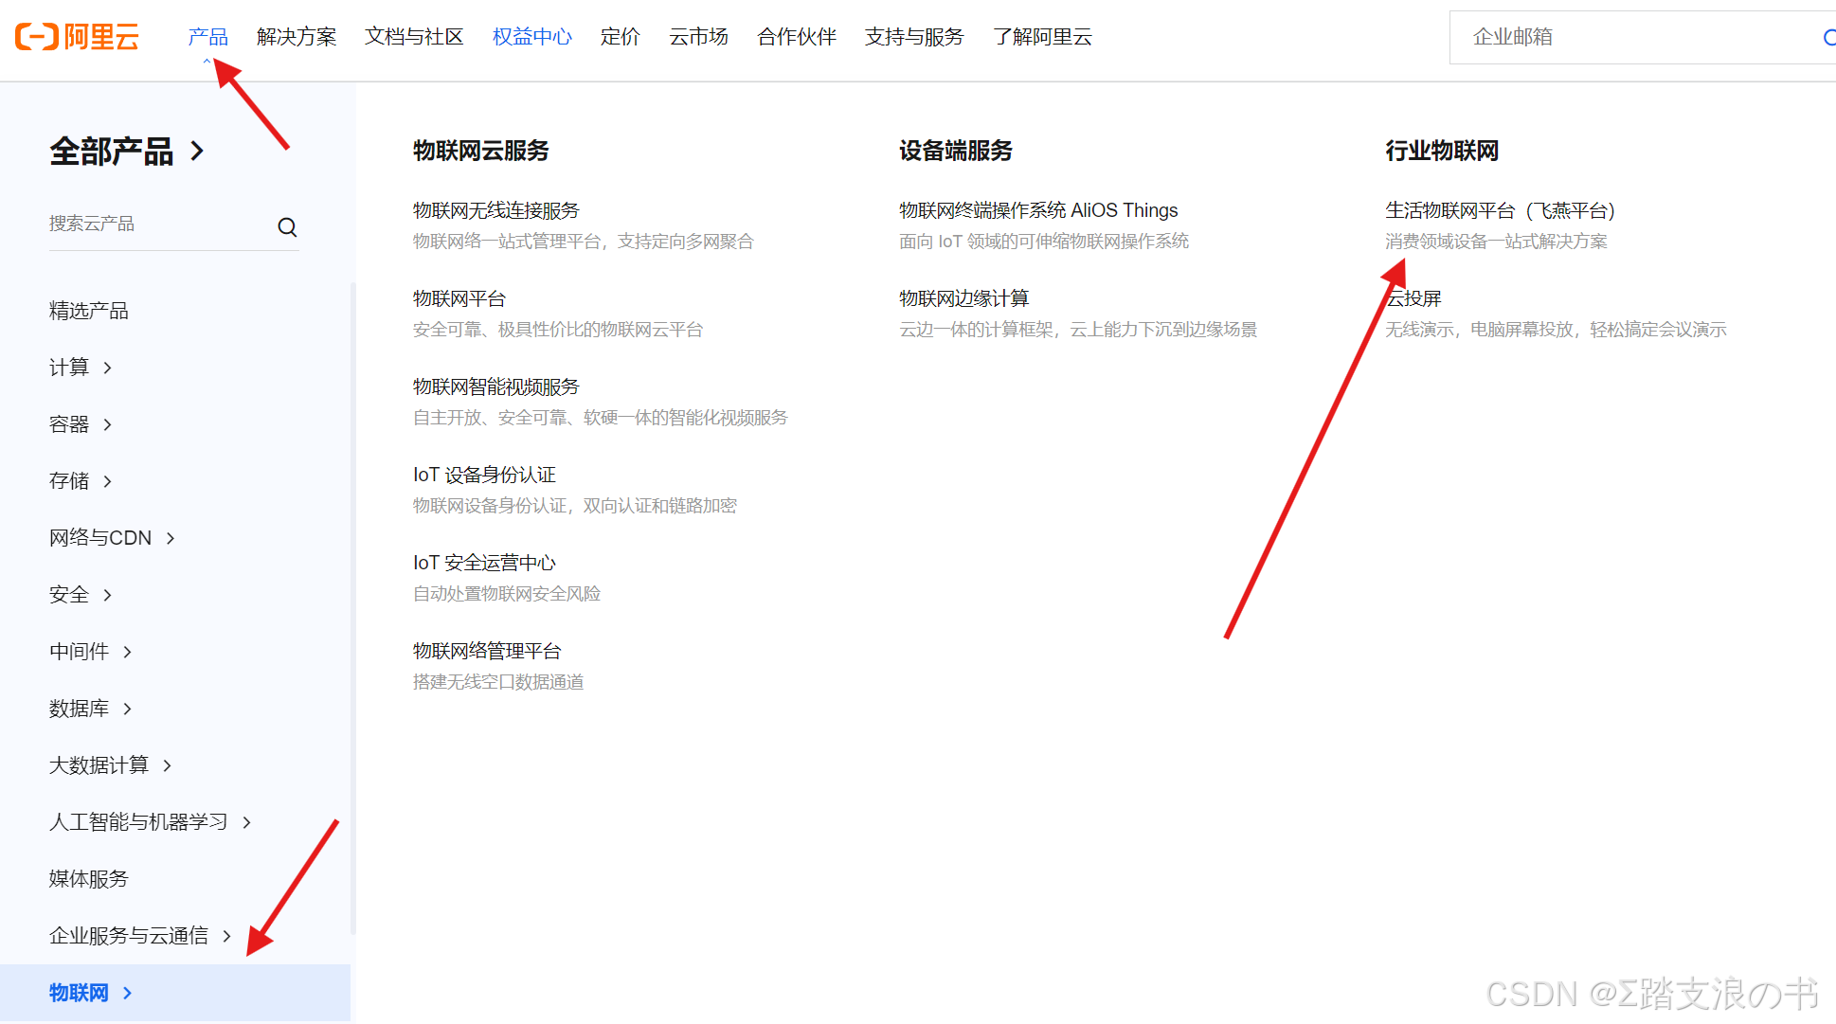Open IoT 设备身份认证 link
The image size is (1836, 1024).
(x=484, y=475)
